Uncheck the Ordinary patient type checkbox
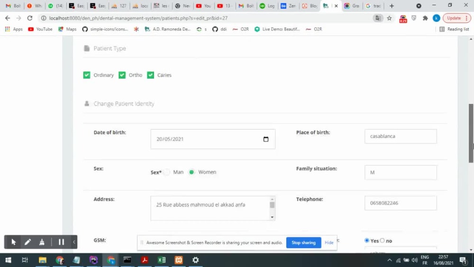The height and width of the screenshot is (267, 474). [87, 75]
